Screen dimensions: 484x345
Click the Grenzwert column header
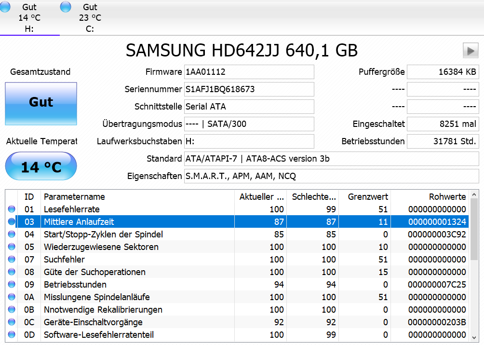pyautogui.click(x=365, y=197)
